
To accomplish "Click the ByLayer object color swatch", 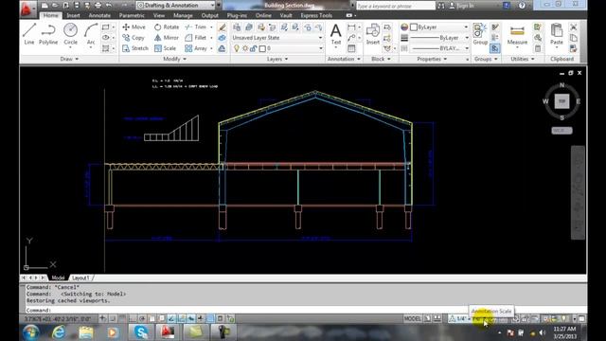I will pyautogui.click(x=414, y=27).
